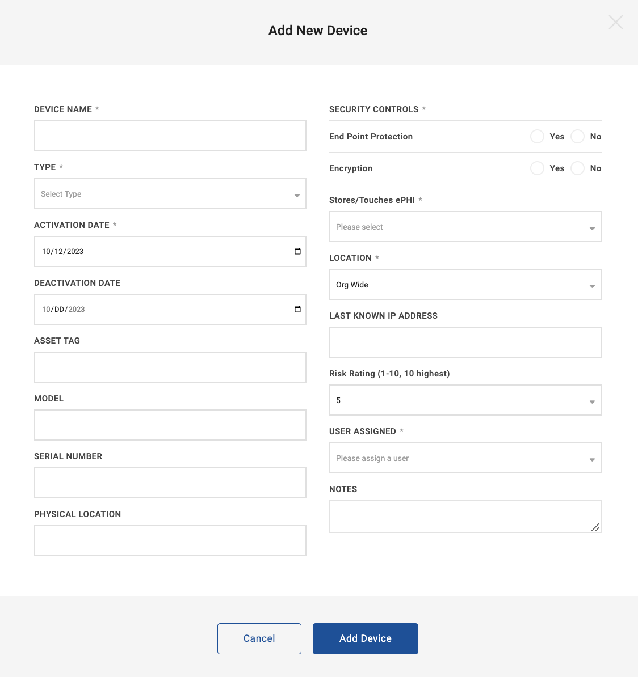Click the USER ASSIGNED label
638x677 pixels.
point(363,431)
